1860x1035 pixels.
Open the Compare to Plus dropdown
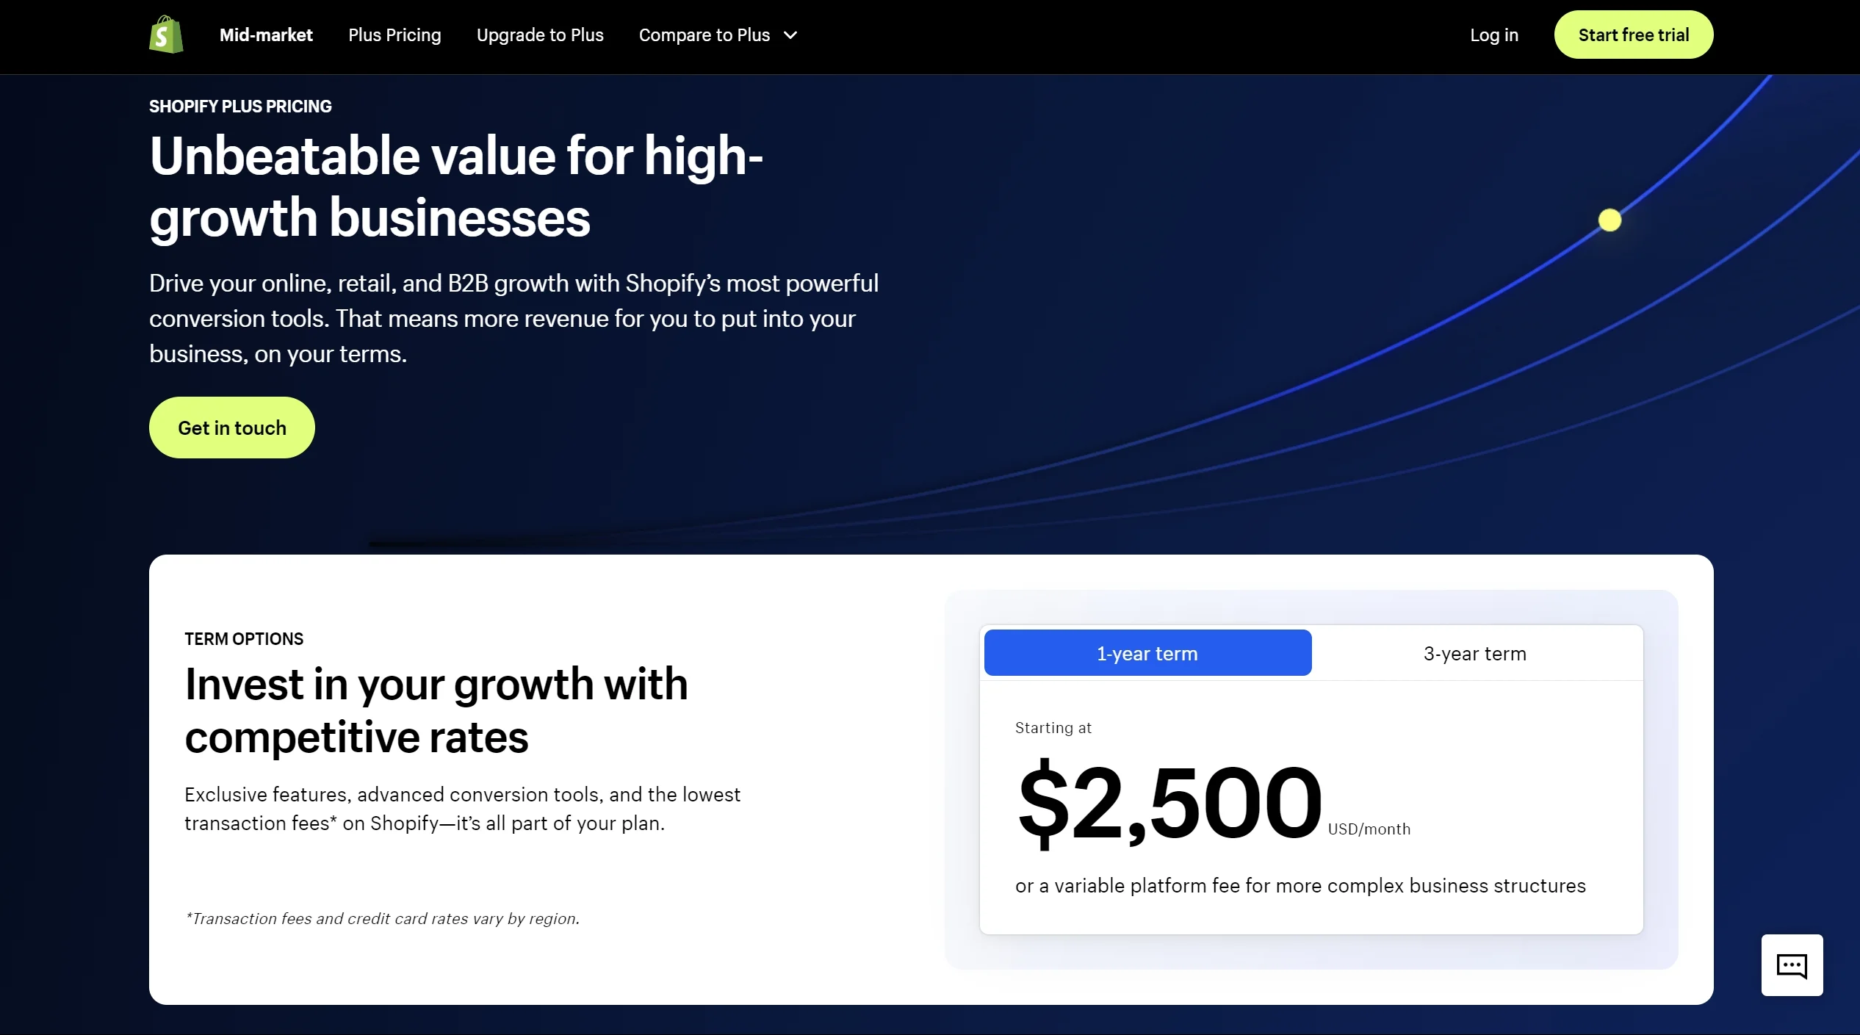pyautogui.click(x=720, y=35)
